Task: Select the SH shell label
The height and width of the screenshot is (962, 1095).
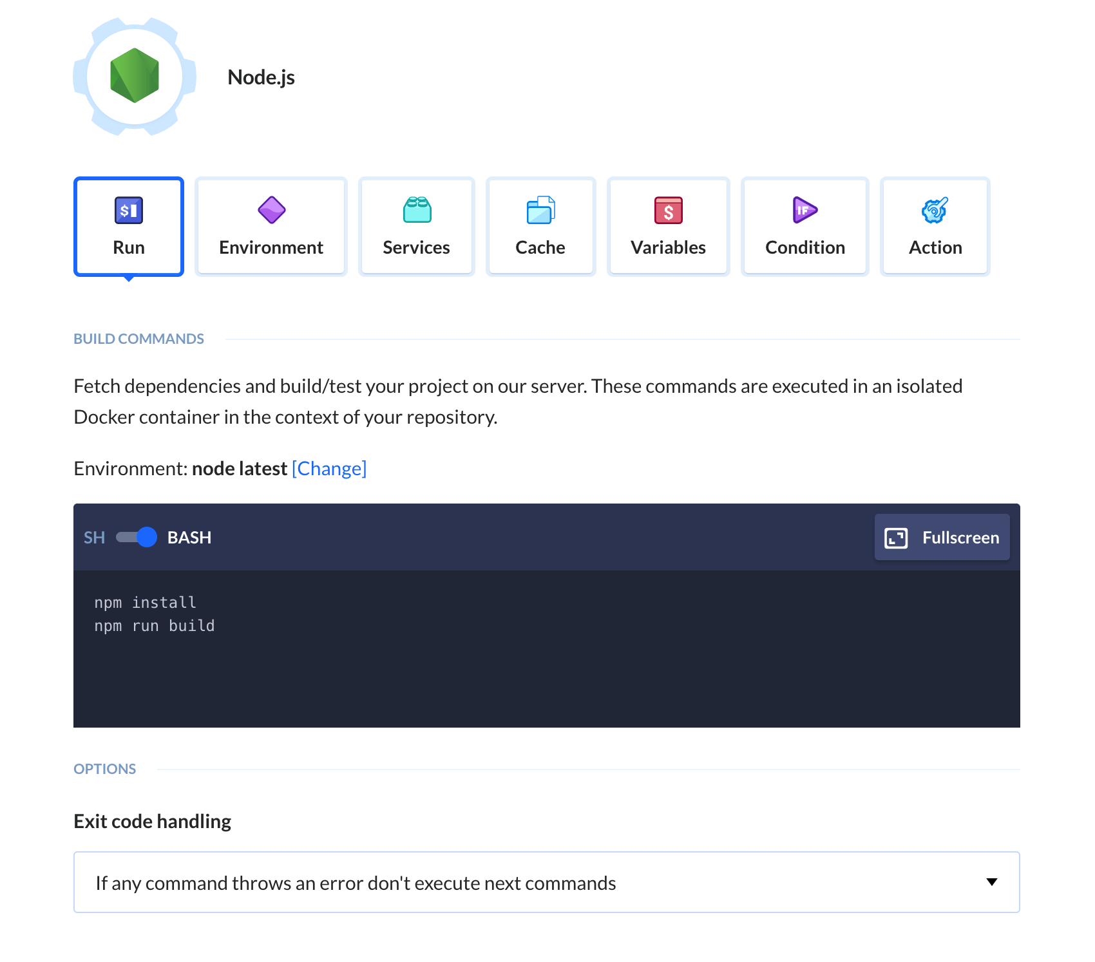Action: click(x=94, y=538)
